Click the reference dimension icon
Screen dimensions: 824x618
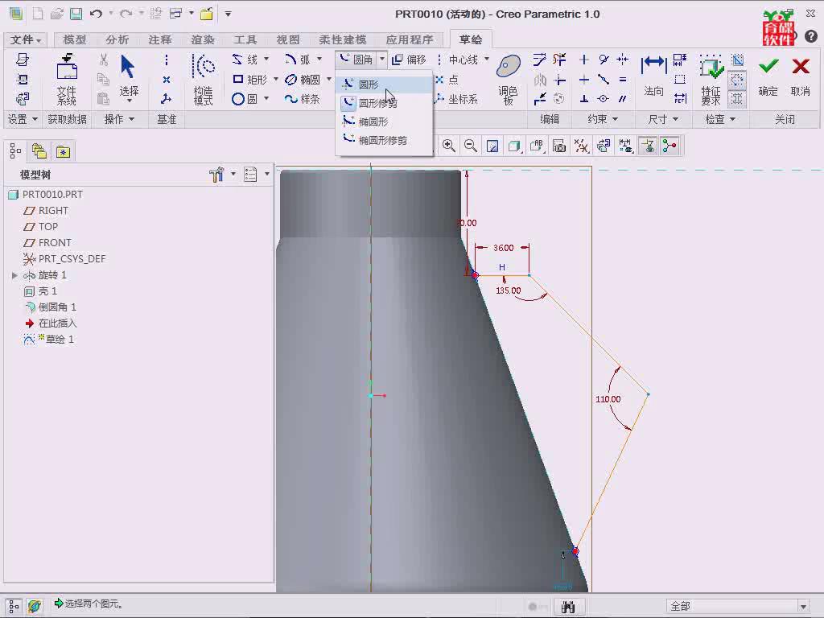[x=680, y=99]
